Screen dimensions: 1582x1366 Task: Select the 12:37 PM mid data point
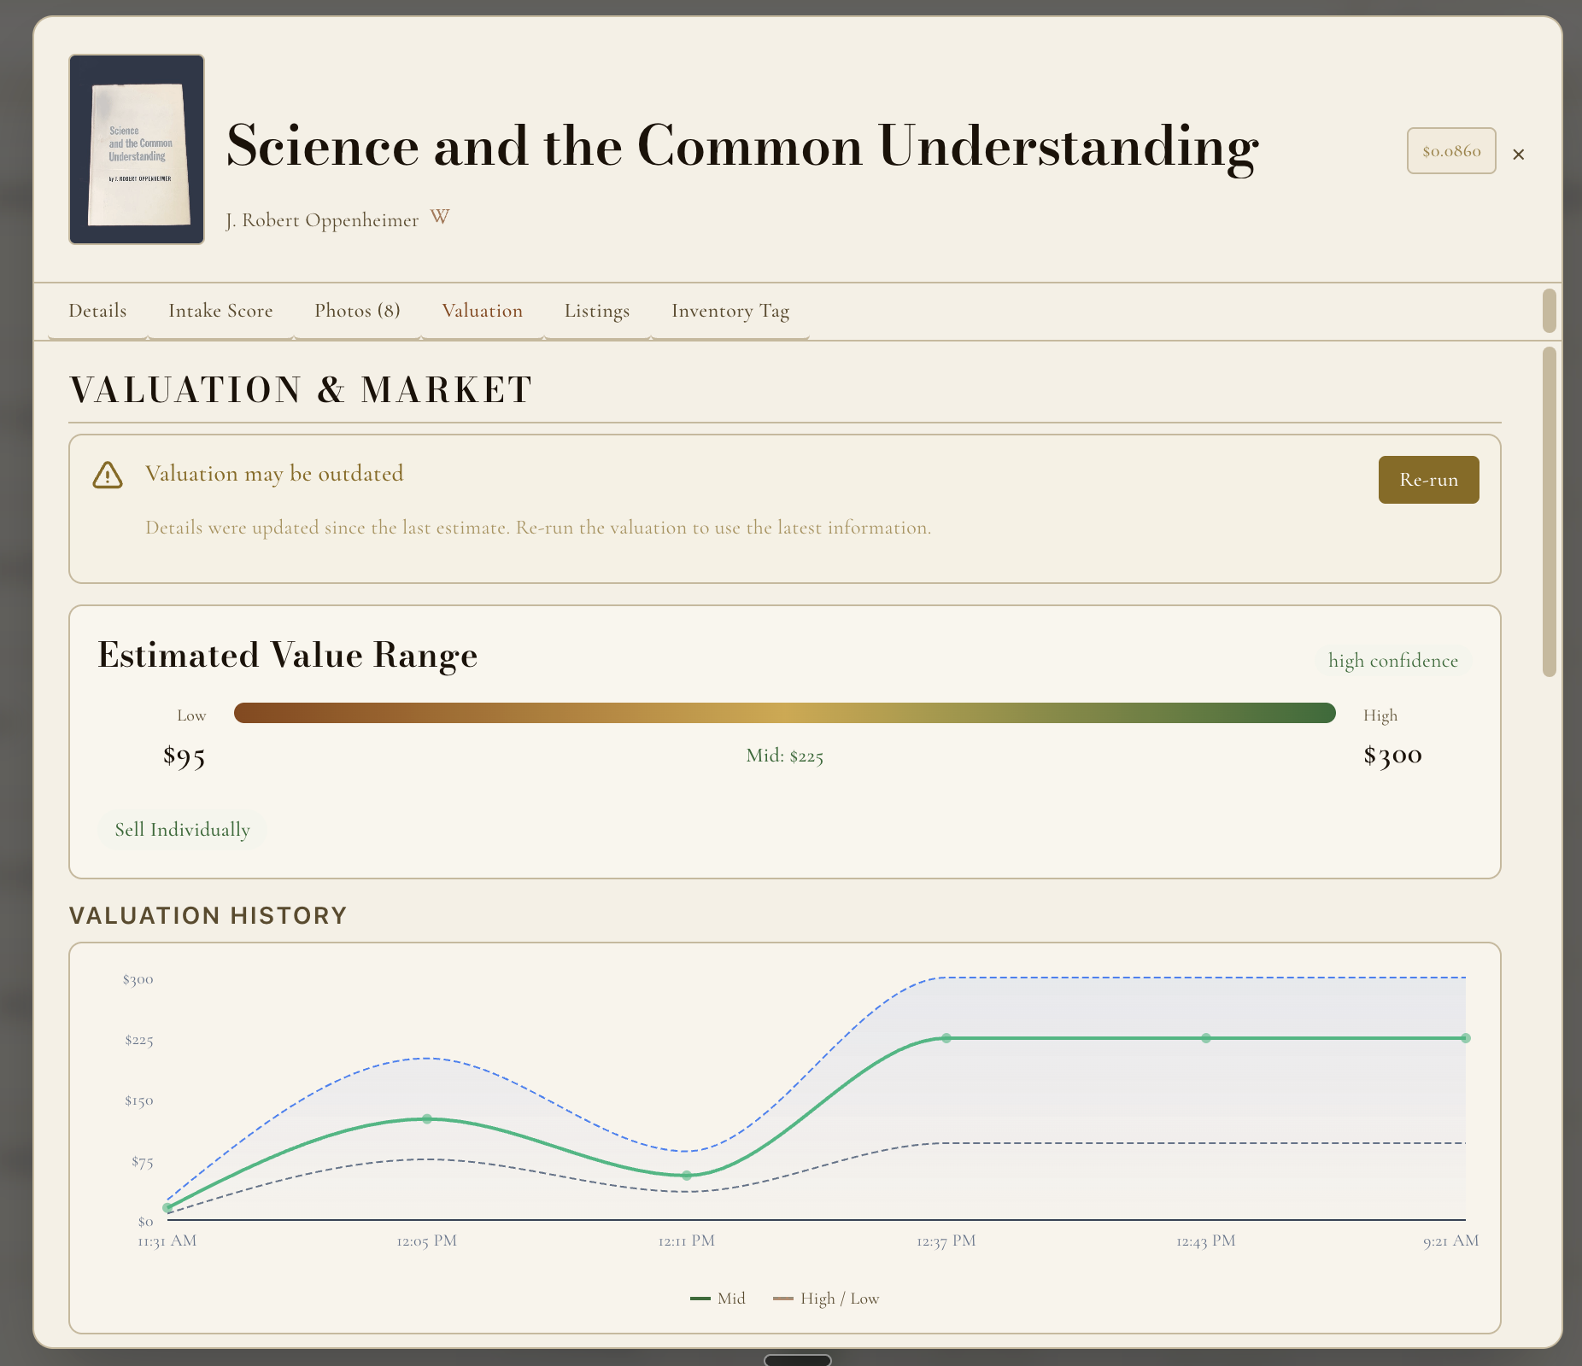(946, 1038)
